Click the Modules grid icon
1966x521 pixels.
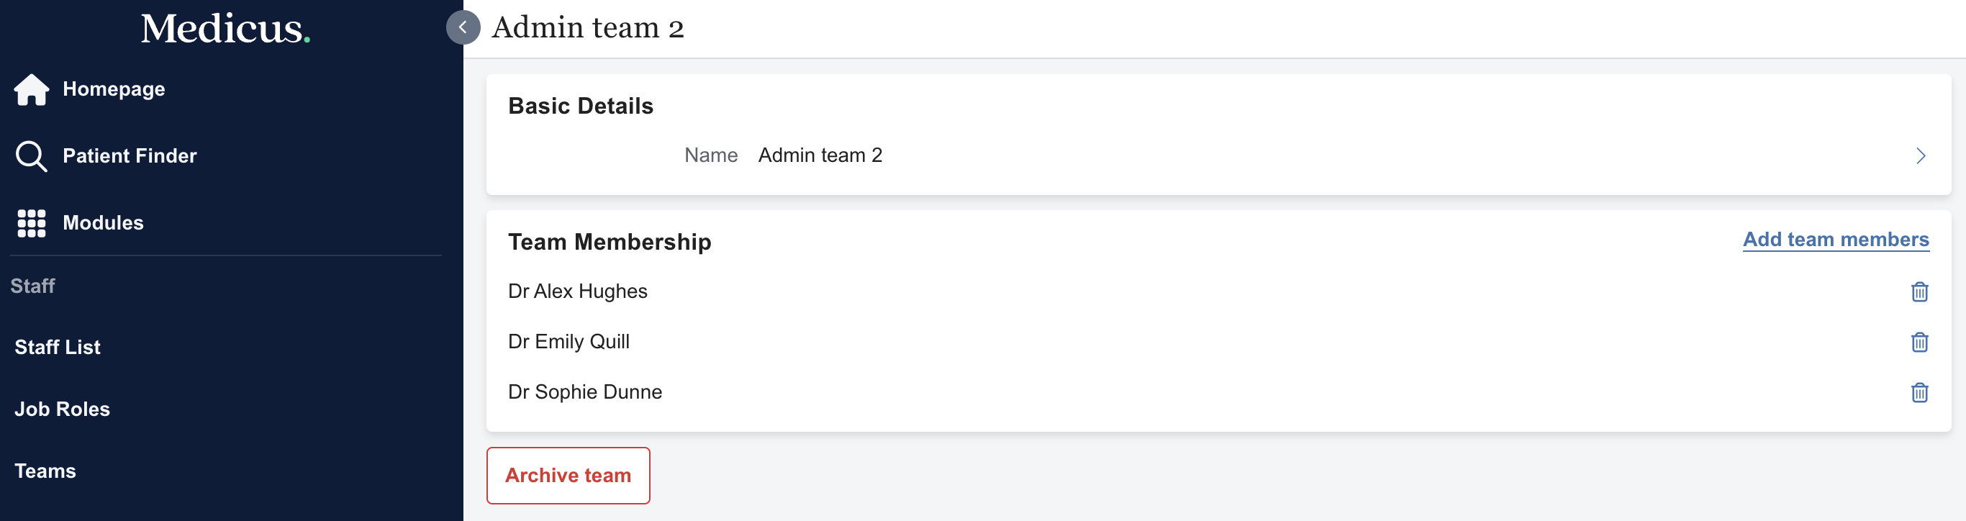click(31, 223)
